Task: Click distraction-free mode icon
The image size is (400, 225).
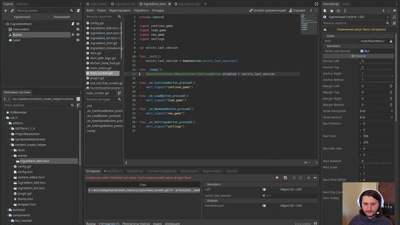Action: click(316, 4)
